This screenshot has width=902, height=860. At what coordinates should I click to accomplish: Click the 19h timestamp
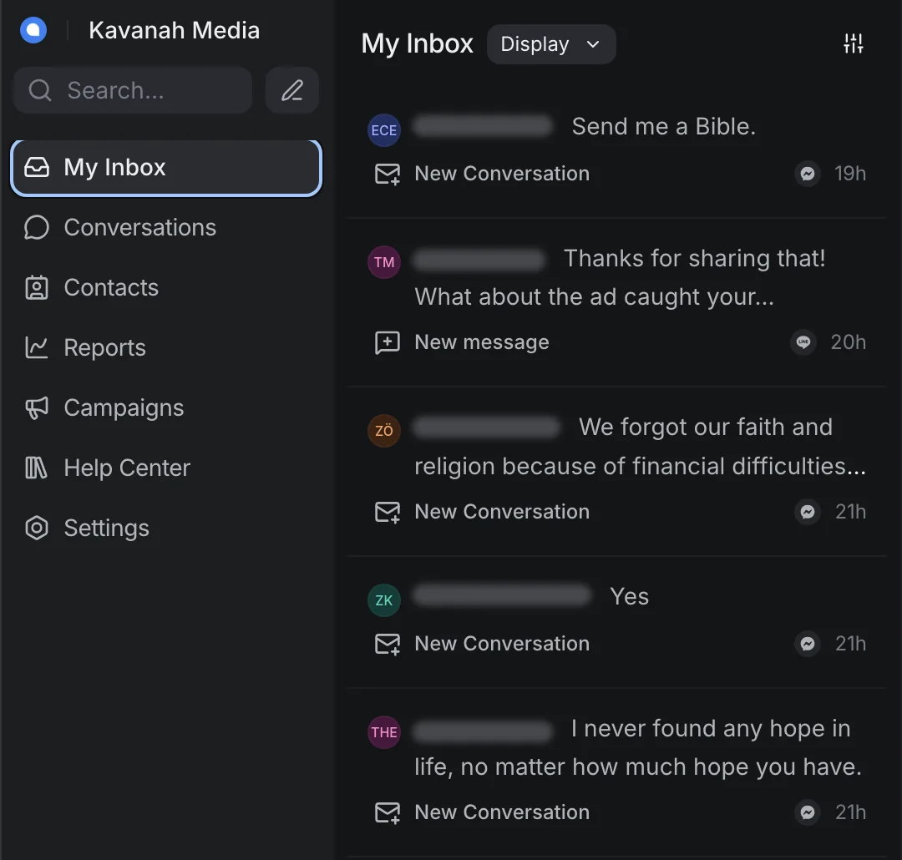click(850, 174)
